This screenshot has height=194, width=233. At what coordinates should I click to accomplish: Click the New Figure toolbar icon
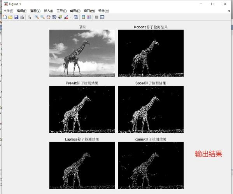tap(5, 17)
